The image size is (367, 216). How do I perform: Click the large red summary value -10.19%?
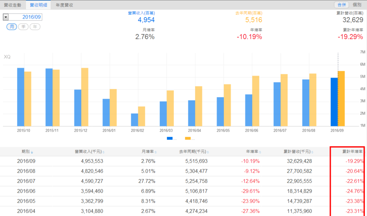(x=249, y=37)
